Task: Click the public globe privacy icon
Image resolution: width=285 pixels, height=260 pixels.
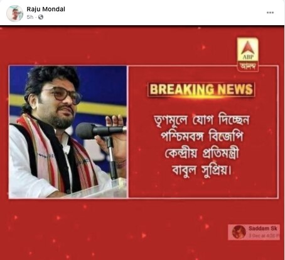Action: click(x=41, y=17)
